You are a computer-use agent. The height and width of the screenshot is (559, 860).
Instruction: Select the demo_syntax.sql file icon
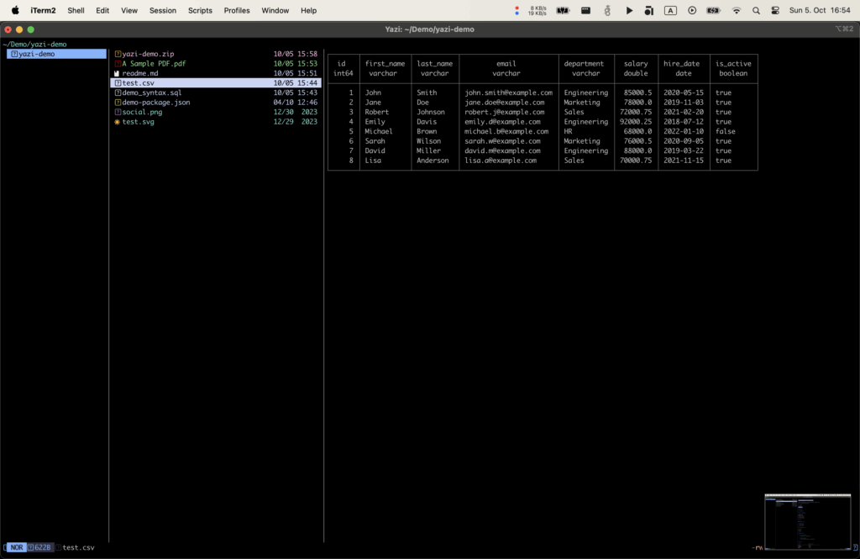coord(118,92)
